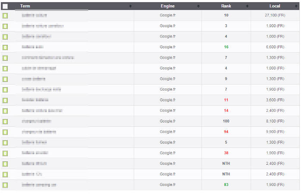The width and height of the screenshot is (302, 195).
Task: Click the green icon in red rank 94 row
Action: tap(5, 132)
